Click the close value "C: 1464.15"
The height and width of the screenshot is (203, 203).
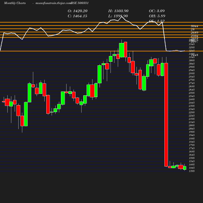(x=78, y=16)
